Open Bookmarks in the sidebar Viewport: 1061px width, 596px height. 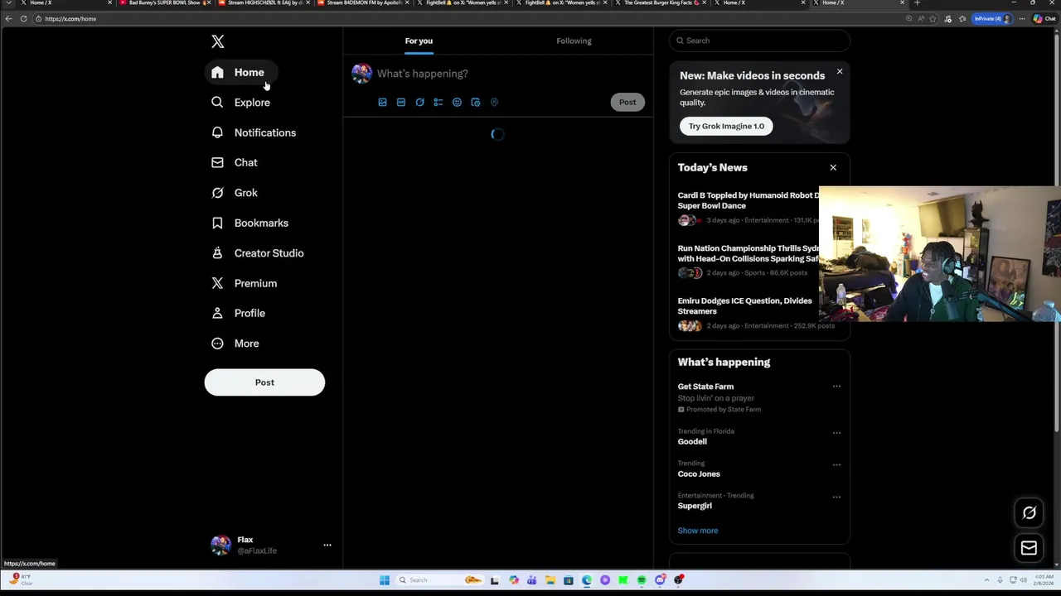pyautogui.click(x=250, y=223)
